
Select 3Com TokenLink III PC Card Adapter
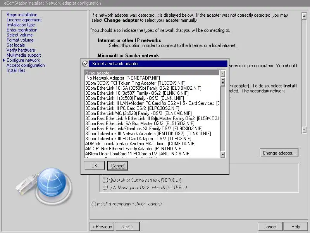(152, 139)
